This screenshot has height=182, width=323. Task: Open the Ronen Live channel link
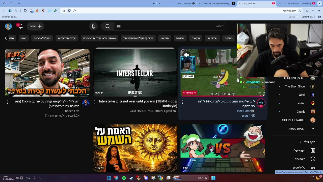pos(72,111)
